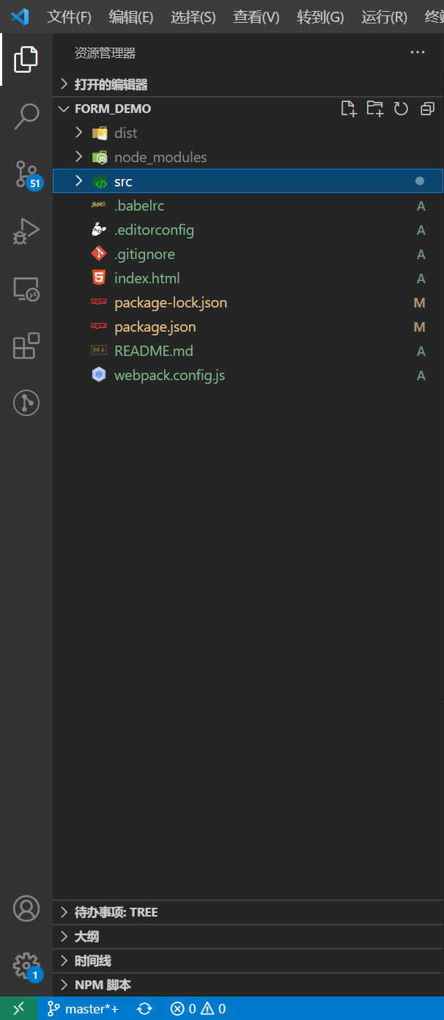This screenshot has height=1020, width=444.
Task: Expand the dist folder
Action: (125, 133)
